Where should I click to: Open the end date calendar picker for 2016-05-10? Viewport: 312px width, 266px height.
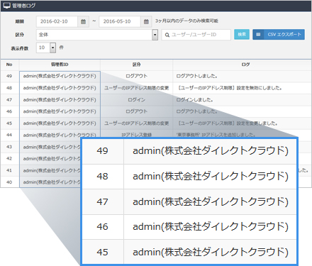click(x=146, y=21)
